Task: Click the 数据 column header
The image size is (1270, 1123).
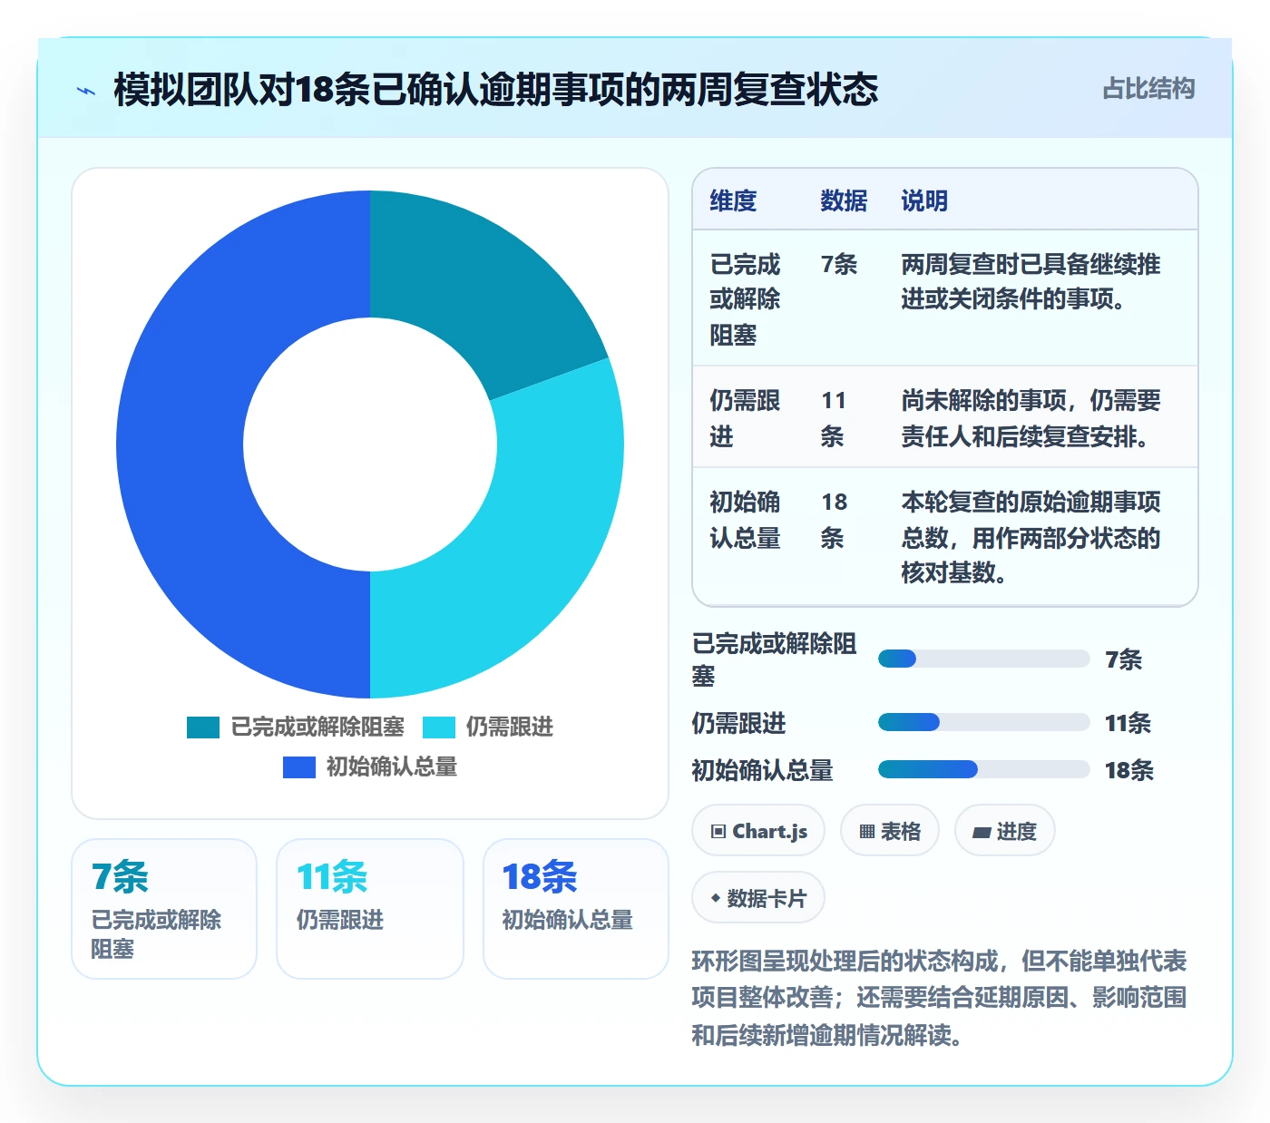Action: (x=844, y=200)
